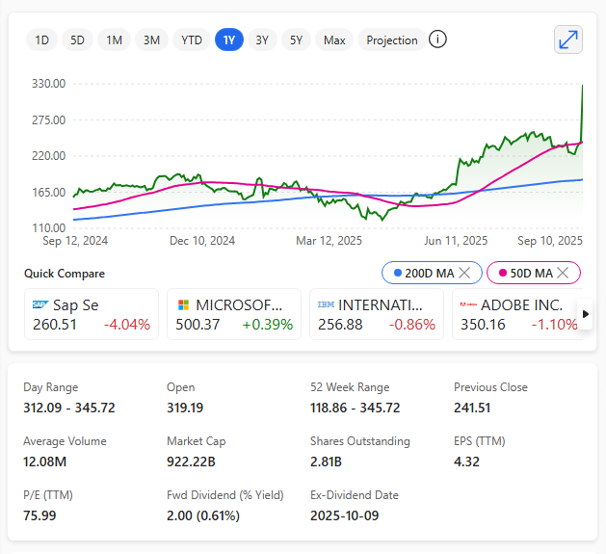Click Day Range value 312.09 - 345.72

coord(69,408)
